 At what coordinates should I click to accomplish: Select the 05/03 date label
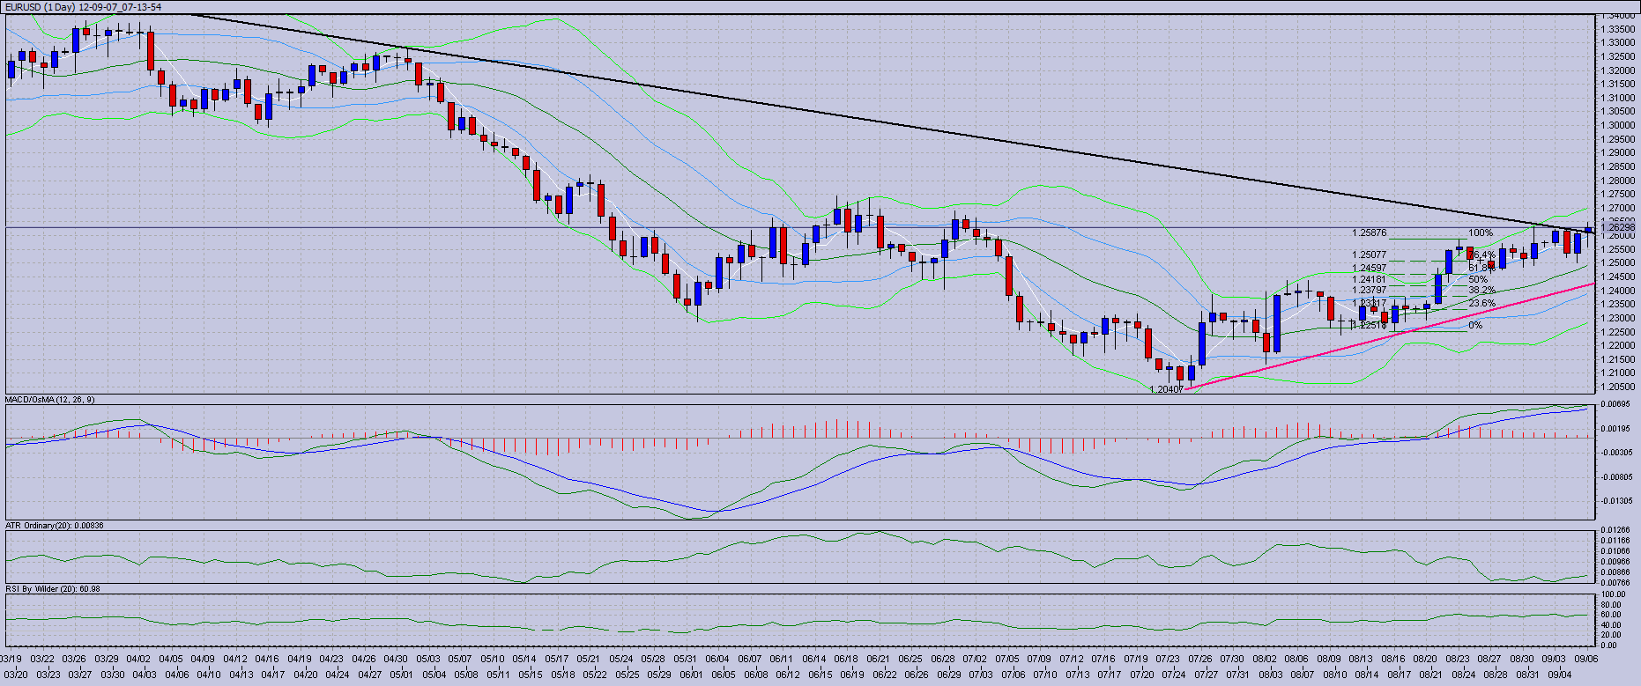pyautogui.click(x=428, y=659)
